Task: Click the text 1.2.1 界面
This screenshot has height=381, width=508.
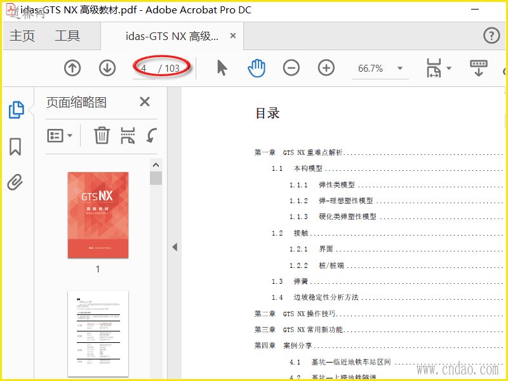Action: 311,249
